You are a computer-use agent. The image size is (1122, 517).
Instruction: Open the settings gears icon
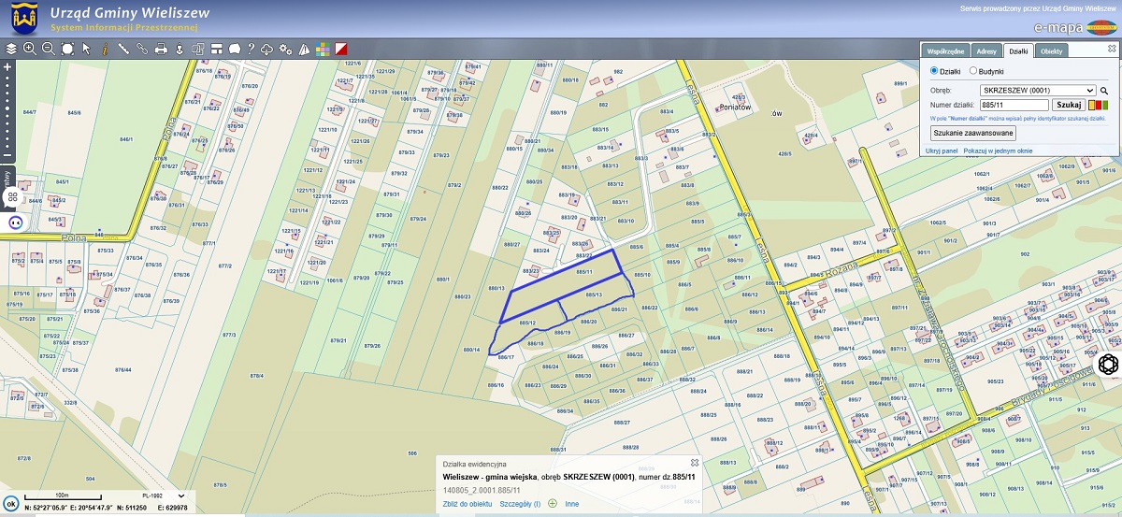pos(286,49)
